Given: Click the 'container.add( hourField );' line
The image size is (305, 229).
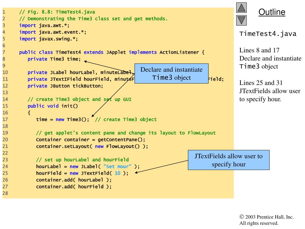Looking at the screenshot, I should coord(74,187).
